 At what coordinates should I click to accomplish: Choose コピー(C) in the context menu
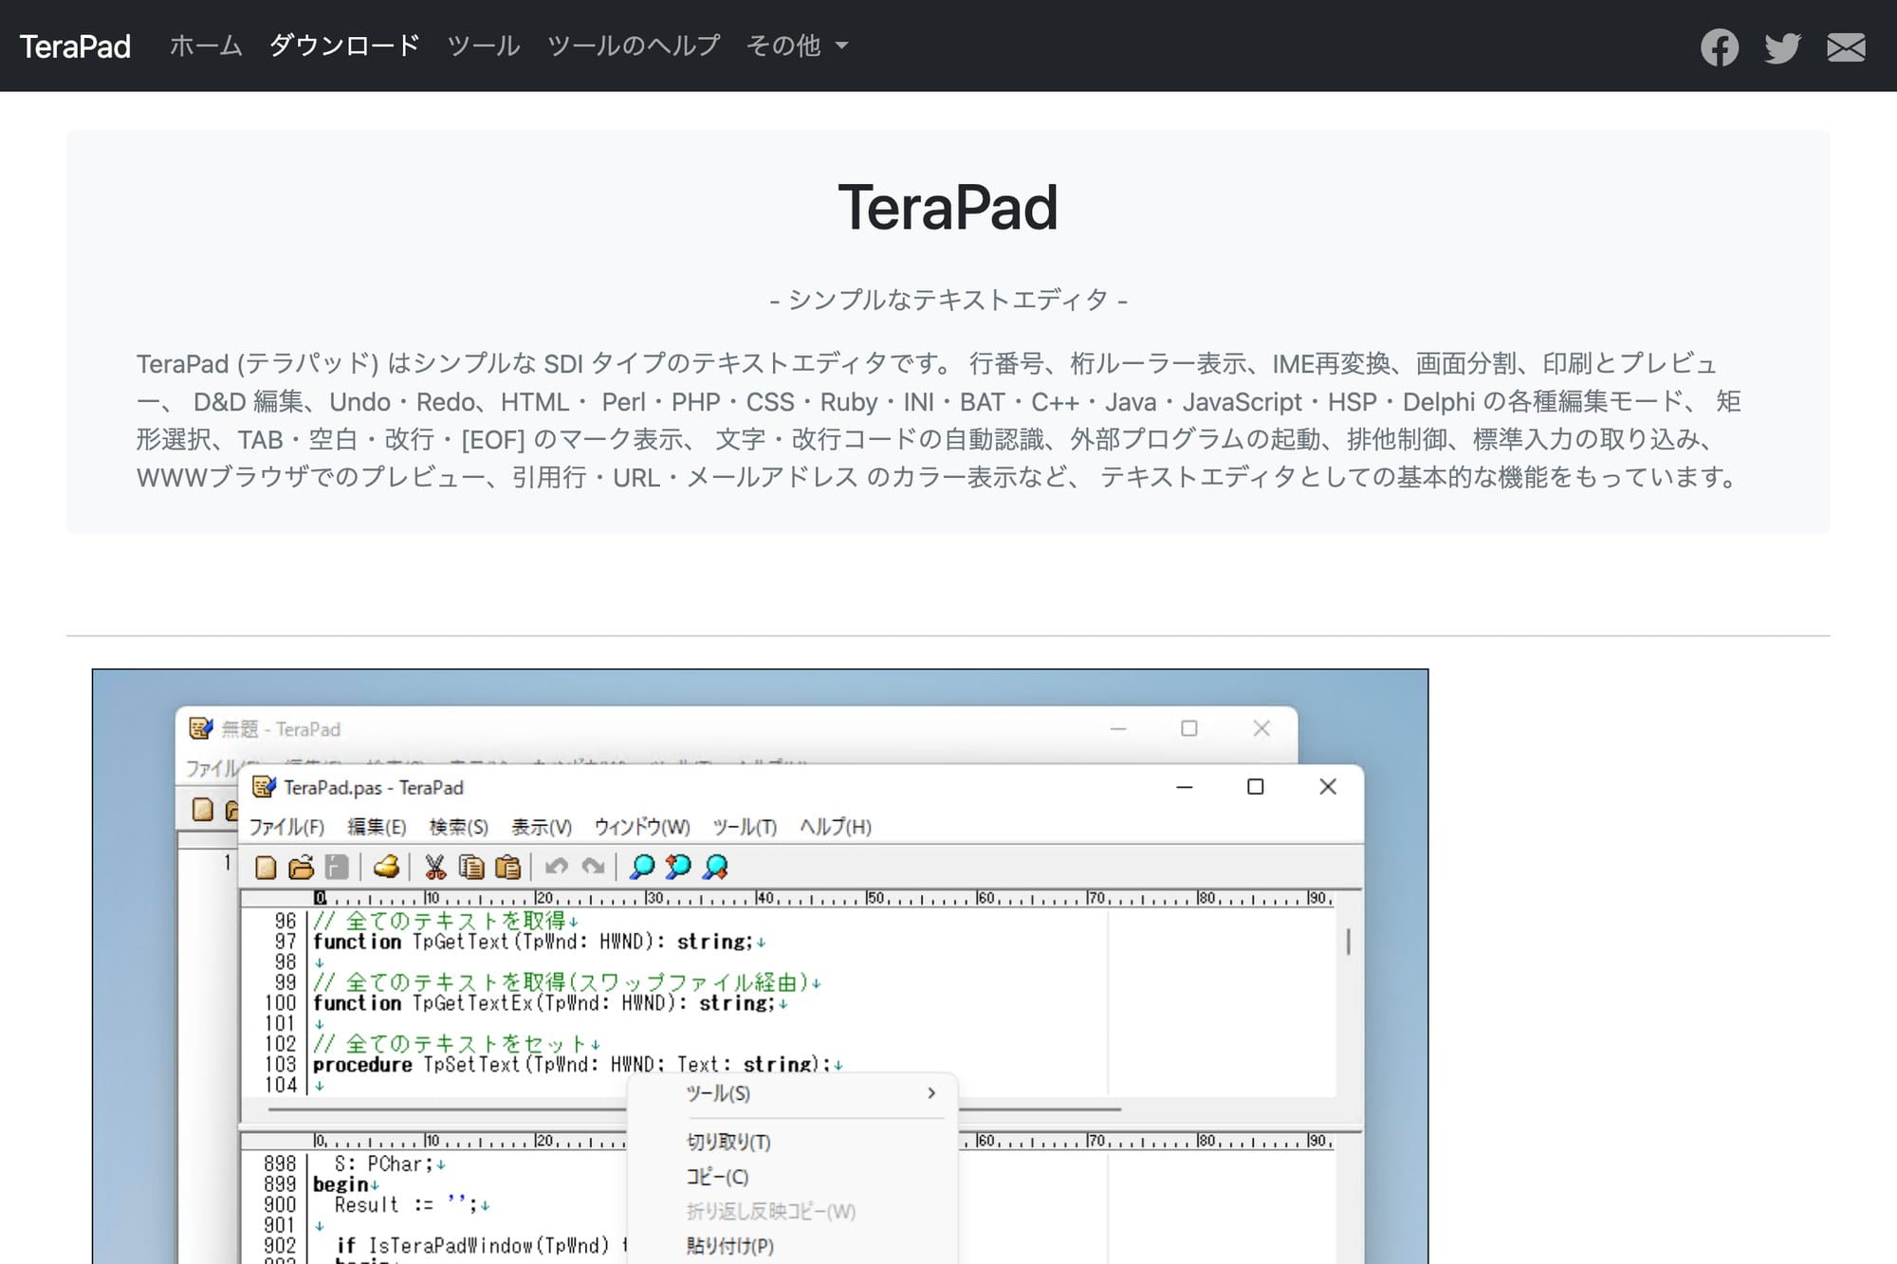click(x=717, y=1177)
